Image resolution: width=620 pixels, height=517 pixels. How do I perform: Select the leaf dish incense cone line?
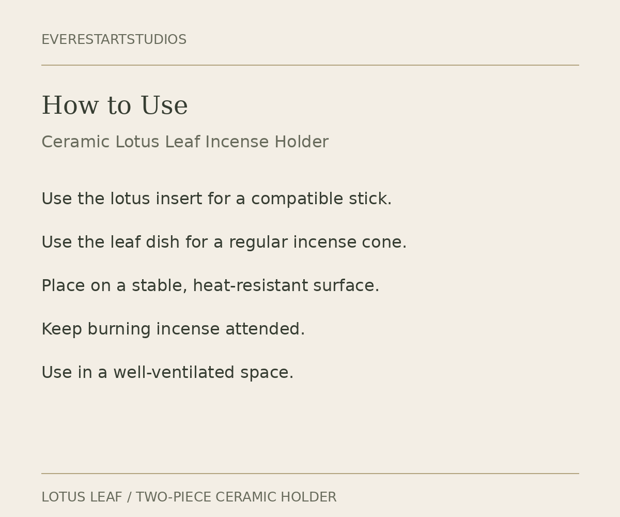click(224, 242)
